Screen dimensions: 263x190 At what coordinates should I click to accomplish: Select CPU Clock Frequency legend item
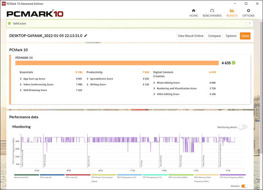(233, 176)
